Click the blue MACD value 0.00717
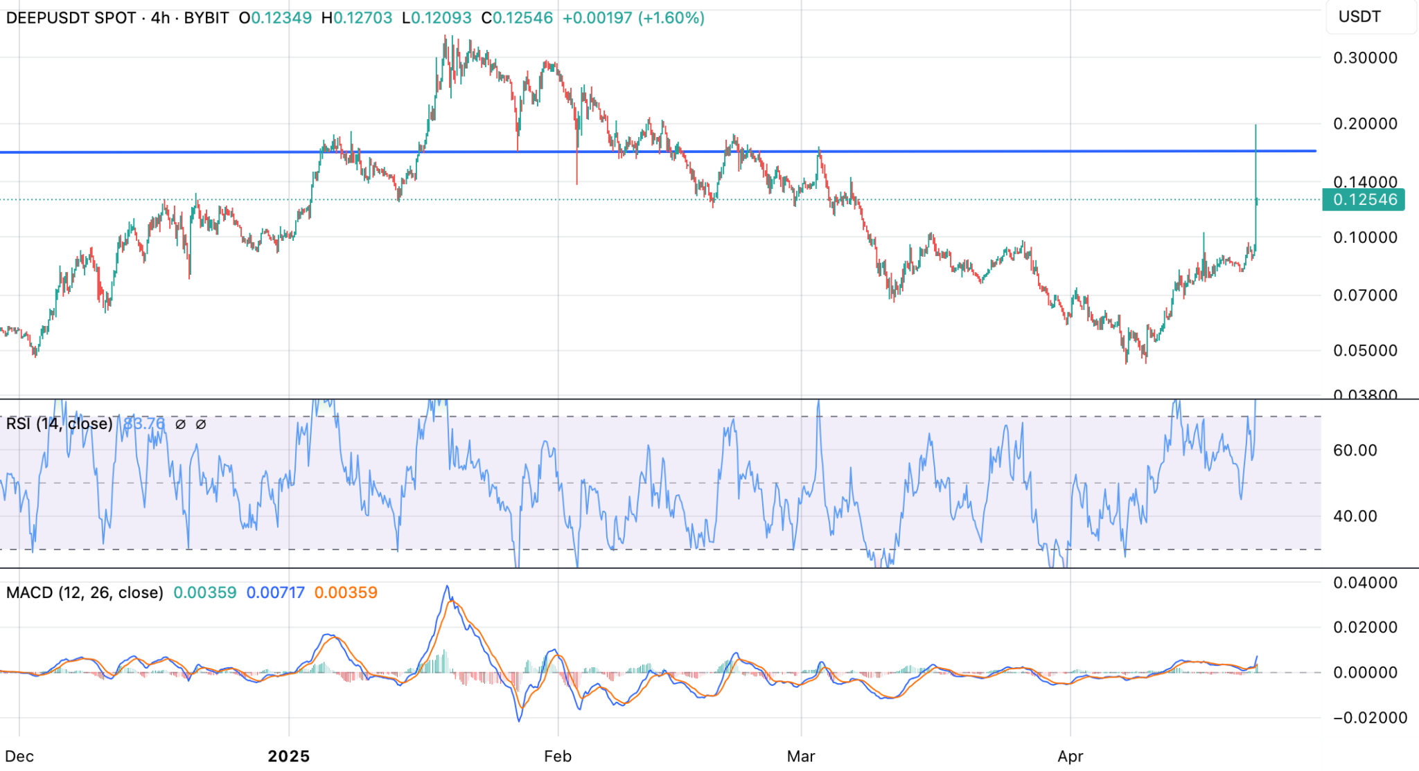1419x771 pixels. pyautogui.click(x=275, y=592)
